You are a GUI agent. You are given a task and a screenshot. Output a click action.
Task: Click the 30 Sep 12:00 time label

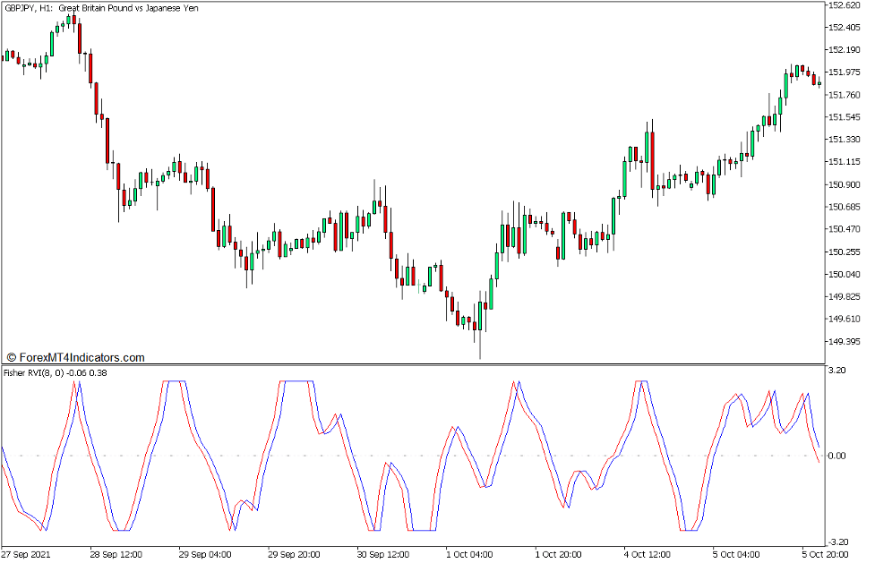[x=382, y=554]
